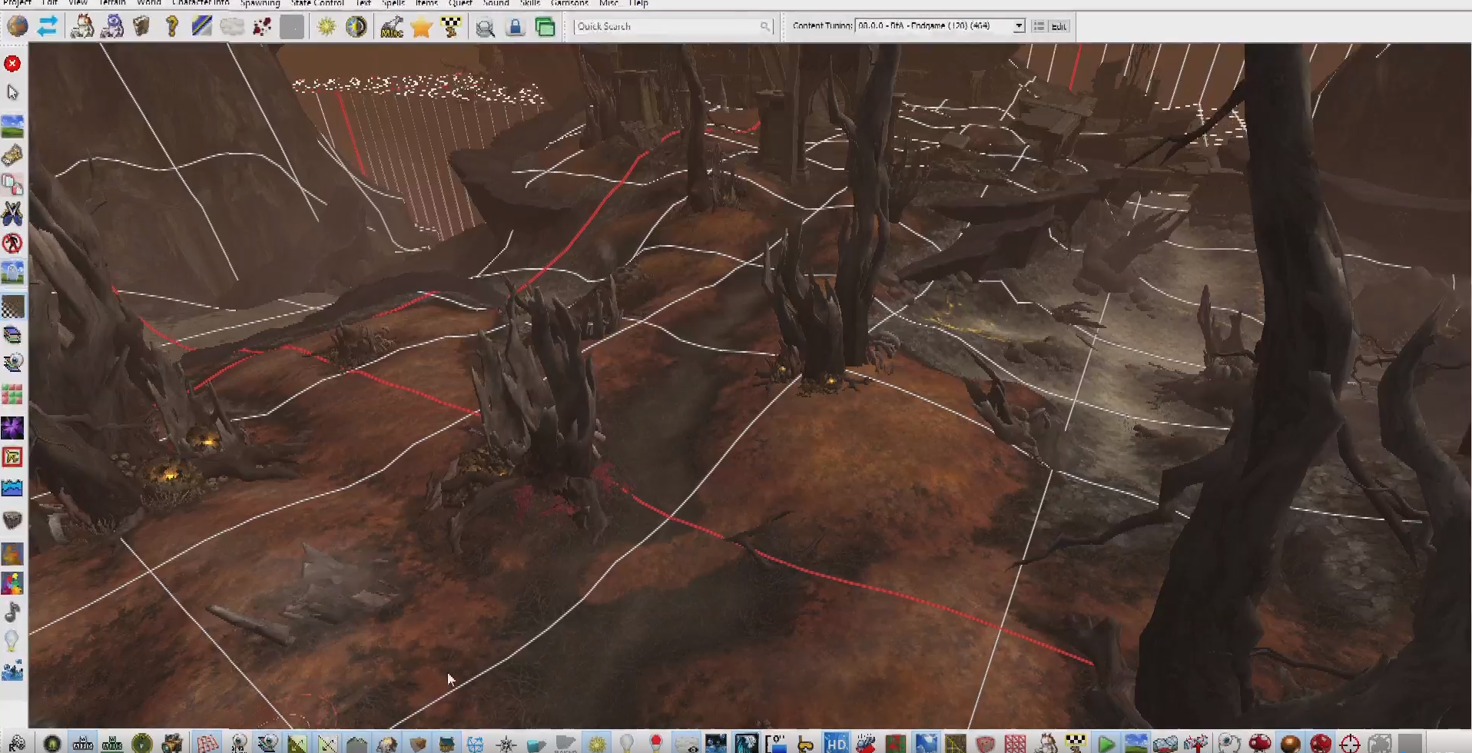The image size is (1472, 753).
Task: Click the green stacked windows icon
Action: 545,27
